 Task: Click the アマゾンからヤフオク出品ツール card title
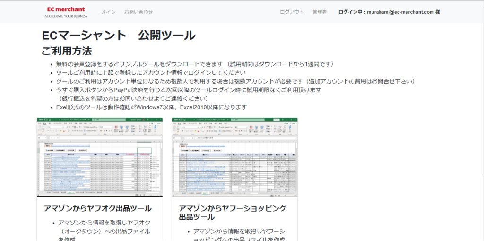coord(97,208)
